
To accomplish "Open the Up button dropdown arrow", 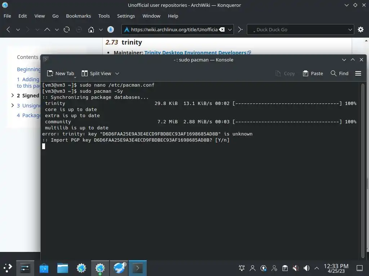I will click(57, 30).
